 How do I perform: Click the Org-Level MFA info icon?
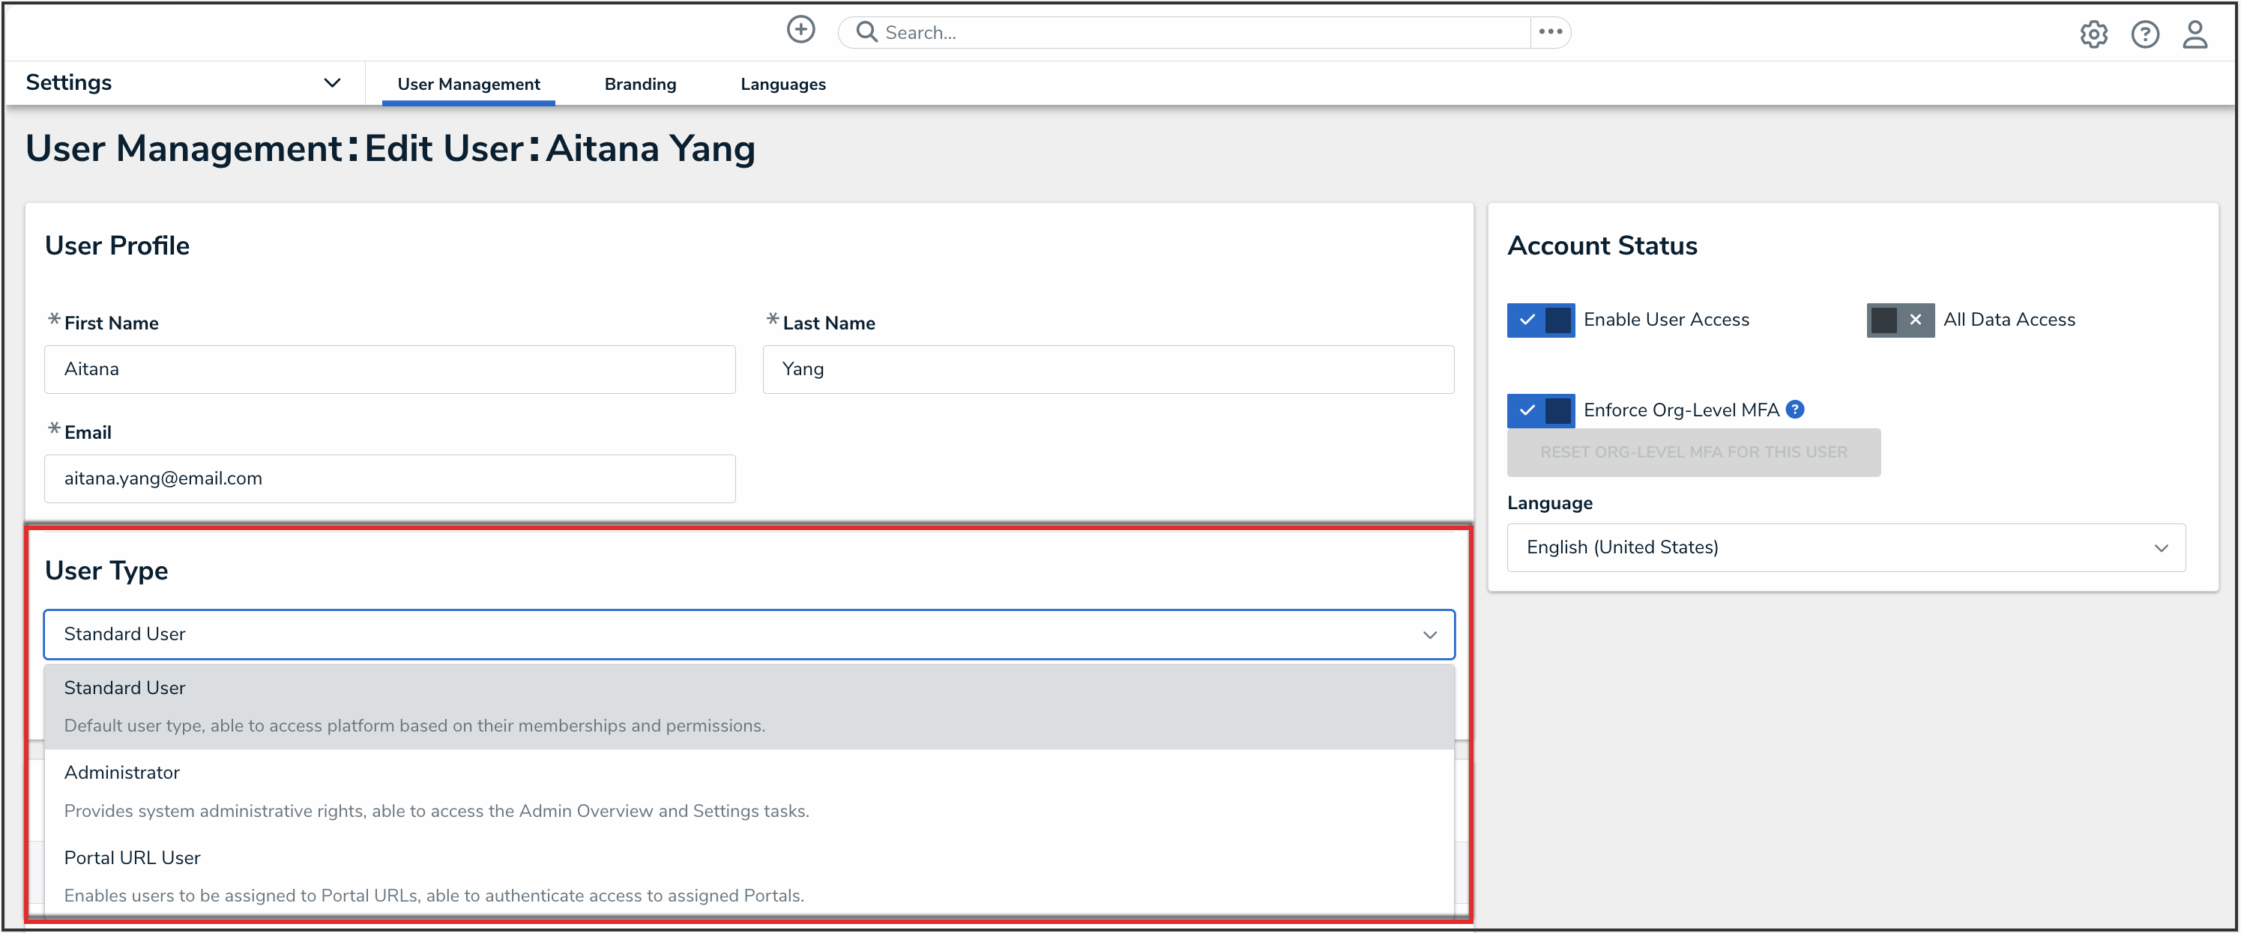point(1795,410)
